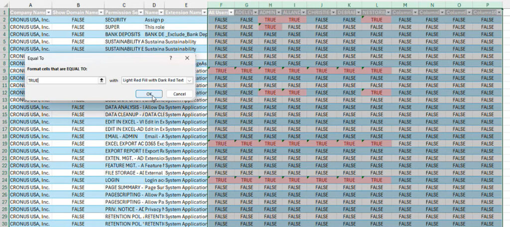The width and height of the screenshot is (510, 227).
Task: Click the EMAIL - ADMIN cell
Action: (x=124, y=136)
